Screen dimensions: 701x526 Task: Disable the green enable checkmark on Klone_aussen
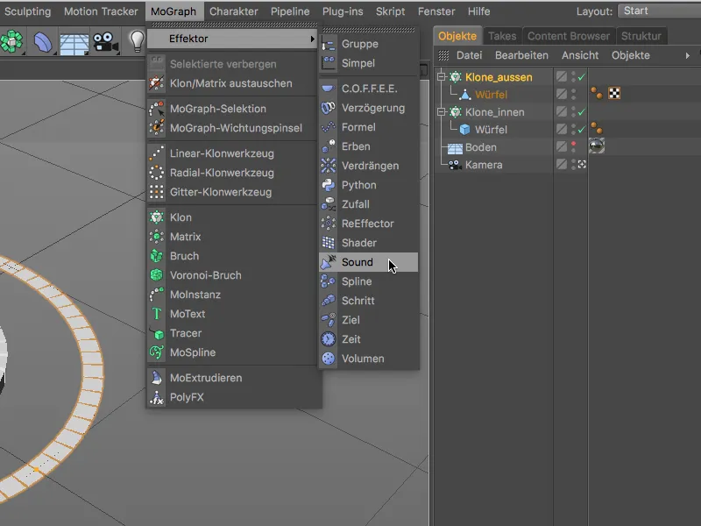(x=582, y=77)
